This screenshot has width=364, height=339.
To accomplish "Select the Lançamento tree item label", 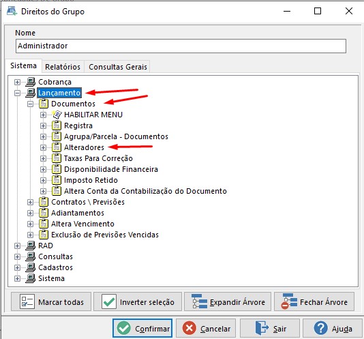I will pos(59,93).
